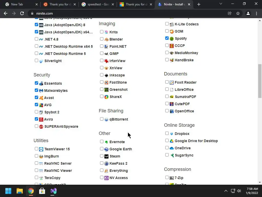Click the GIMP icon
The image size is (262, 197).
tap(106, 54)
